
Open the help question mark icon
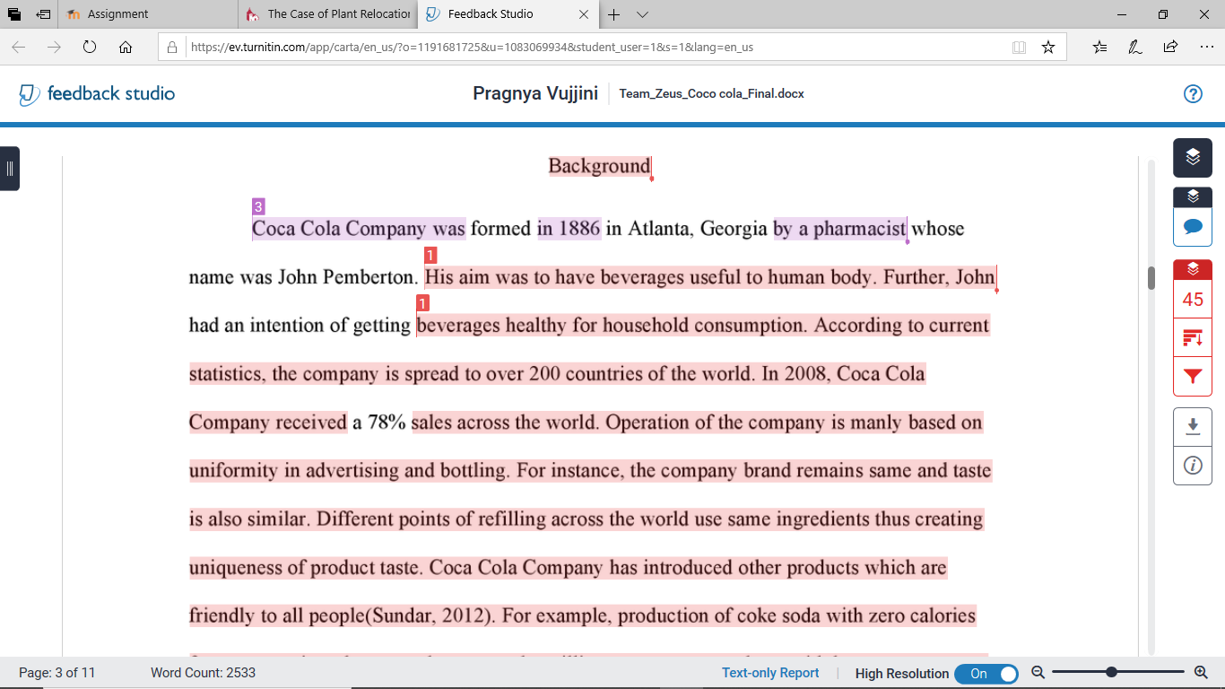pos(1193,93)
